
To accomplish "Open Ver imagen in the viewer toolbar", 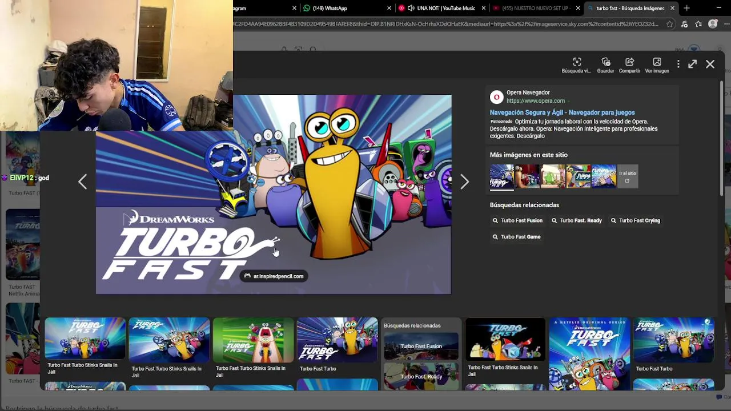I will [657, 65].
